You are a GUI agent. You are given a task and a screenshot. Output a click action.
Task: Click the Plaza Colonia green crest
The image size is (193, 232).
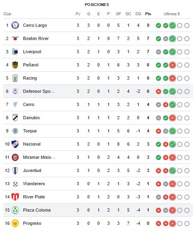click(x=15, y=210)
